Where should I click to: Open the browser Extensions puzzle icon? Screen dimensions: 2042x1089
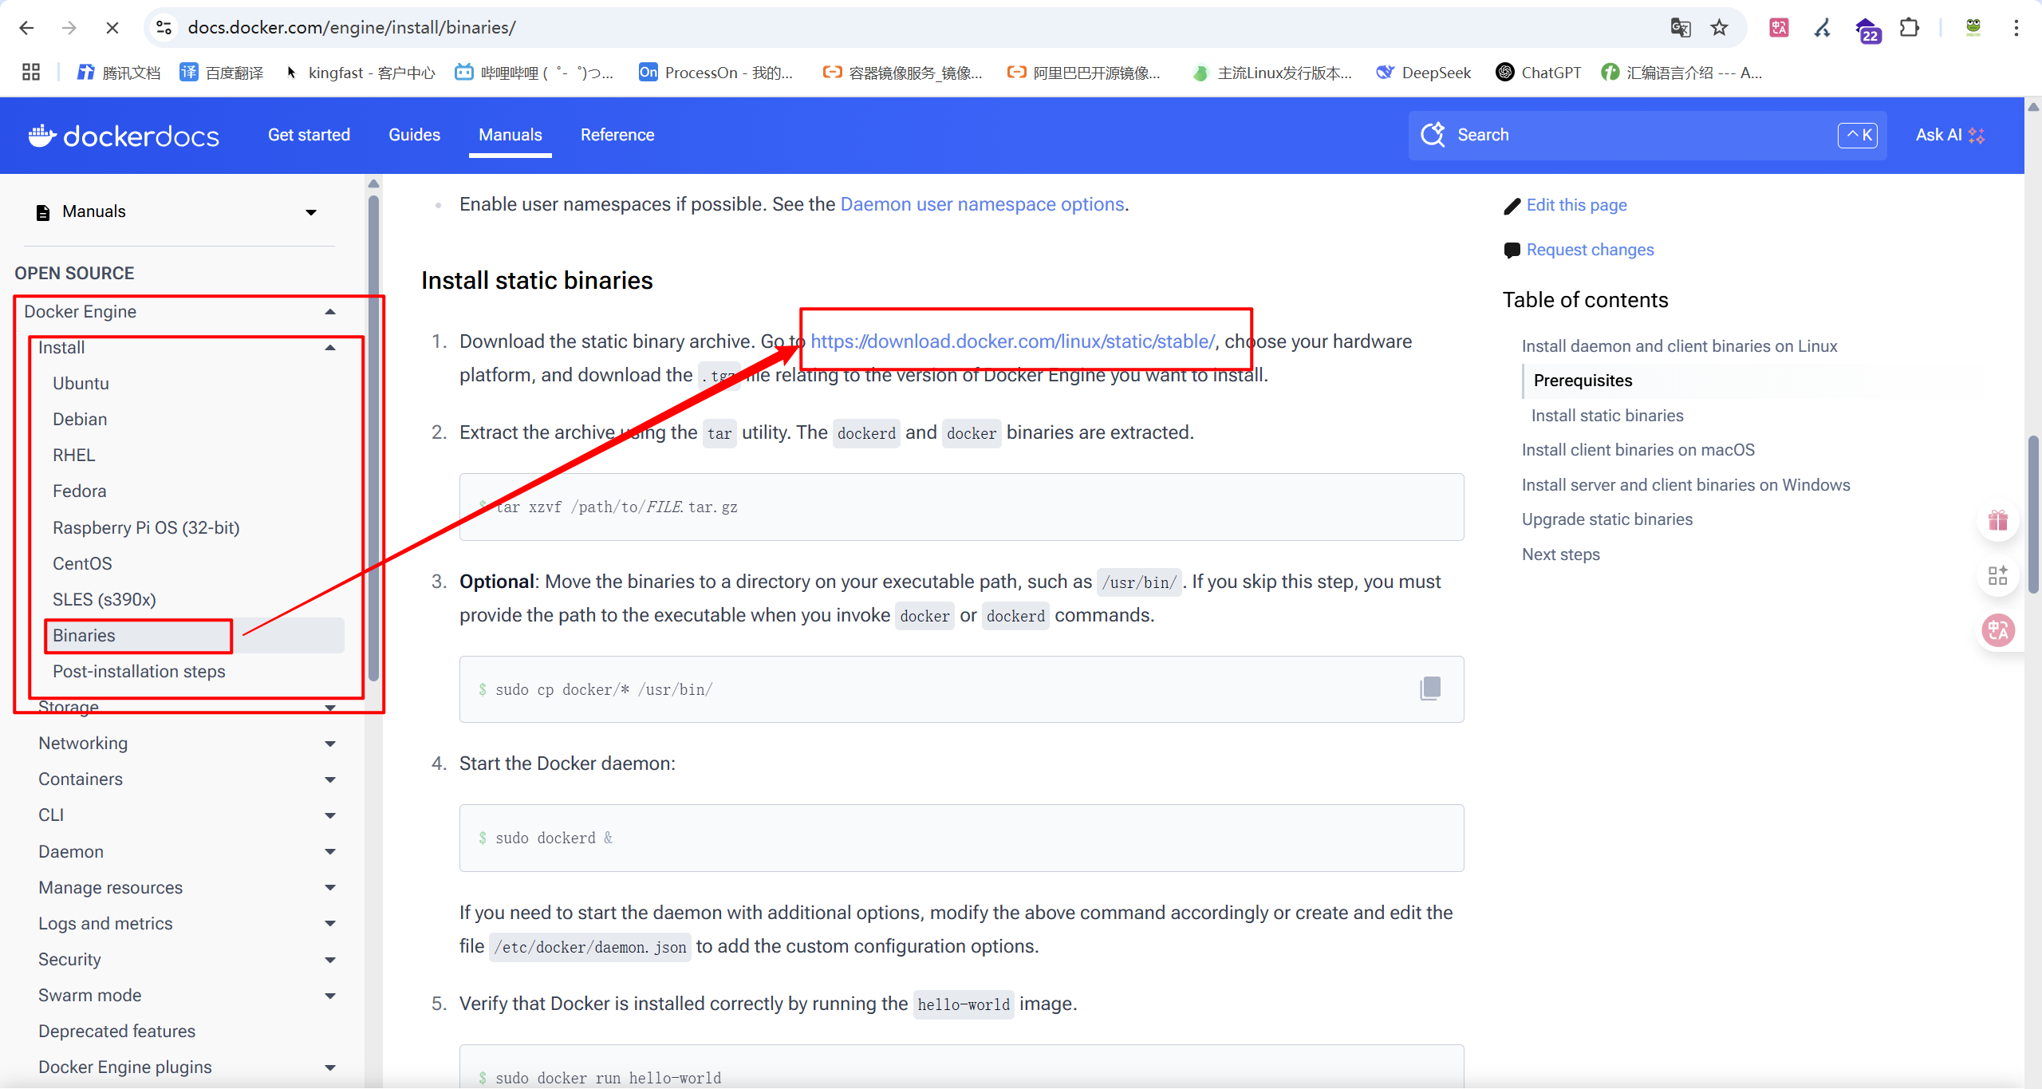pyautogui.click(x=1909, y=28)
